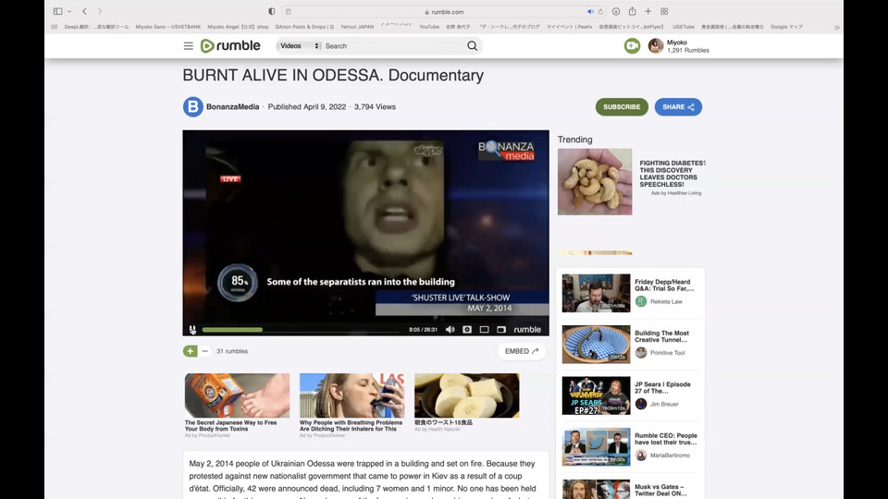This screenshot has width=888, height=499.
Task: Mute the video player volume
Action: 450,329
